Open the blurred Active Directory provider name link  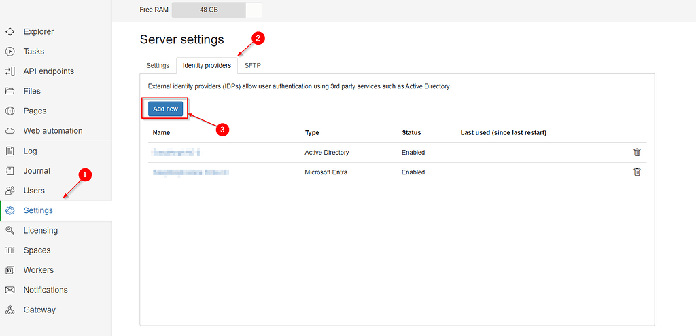[x=176, y=153]
